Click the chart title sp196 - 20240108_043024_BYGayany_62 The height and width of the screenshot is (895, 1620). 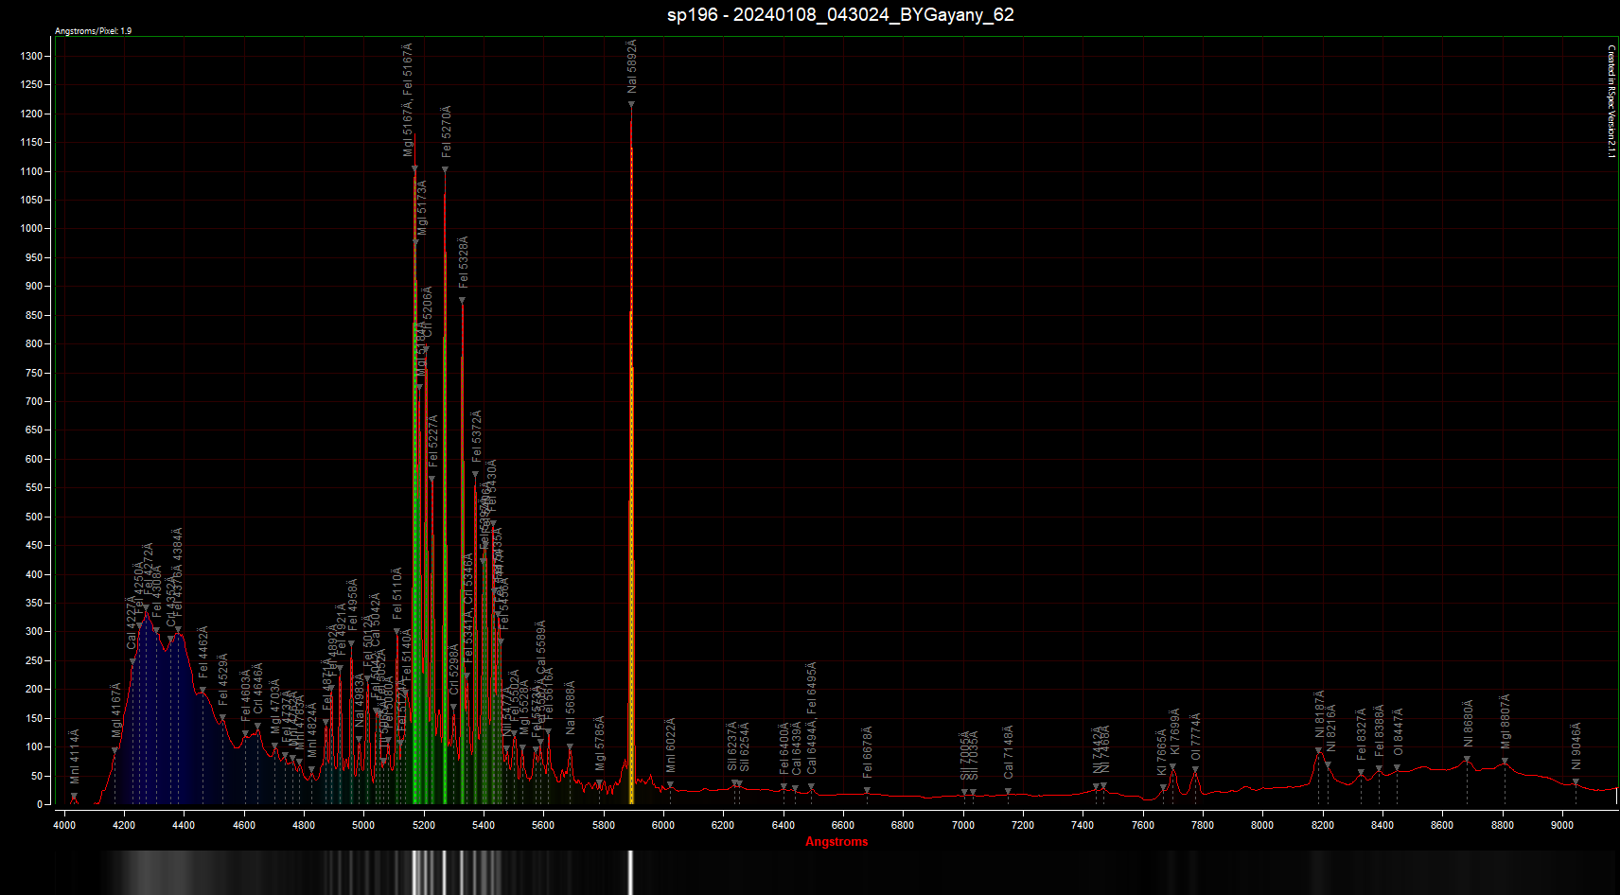click(x=840, y=14)
